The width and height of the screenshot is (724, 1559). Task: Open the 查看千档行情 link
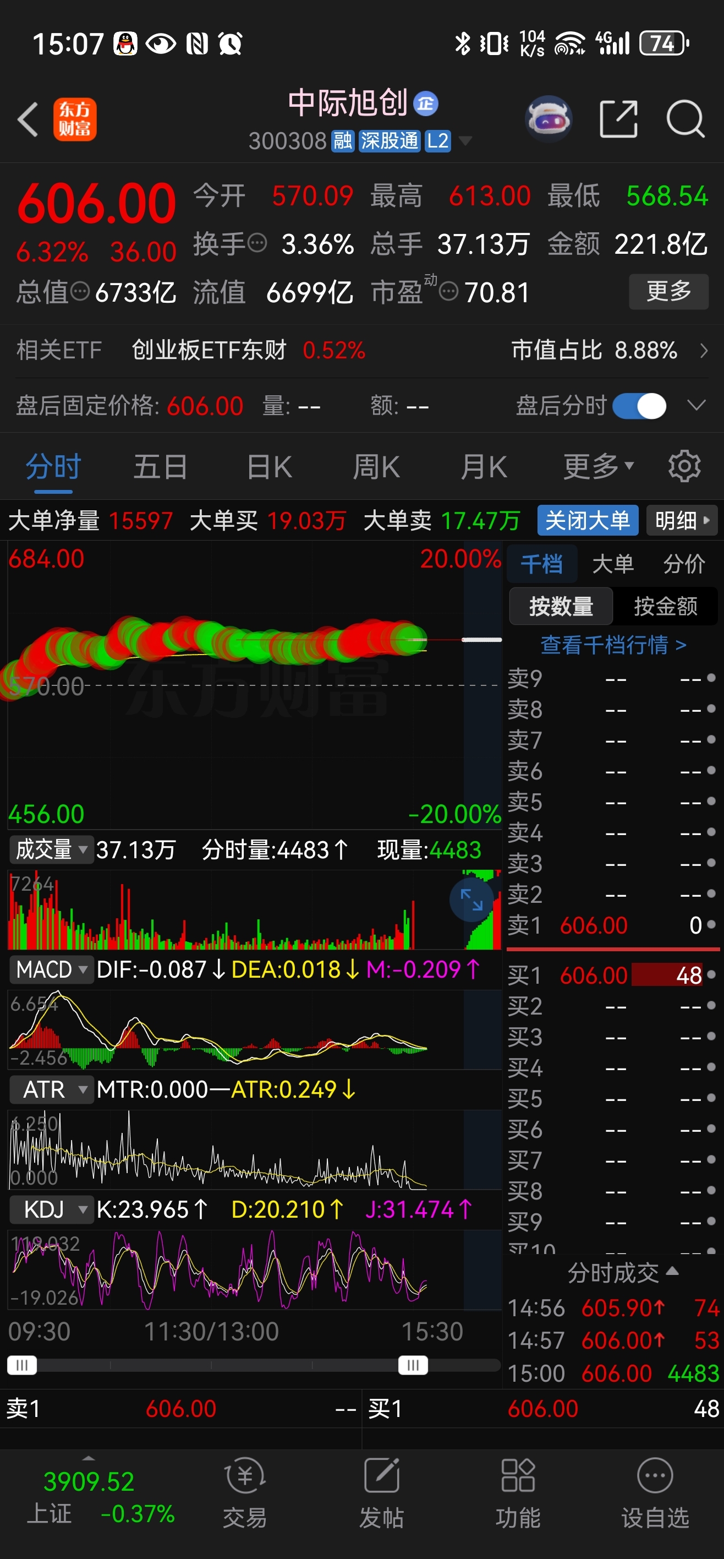click(613, 645)
